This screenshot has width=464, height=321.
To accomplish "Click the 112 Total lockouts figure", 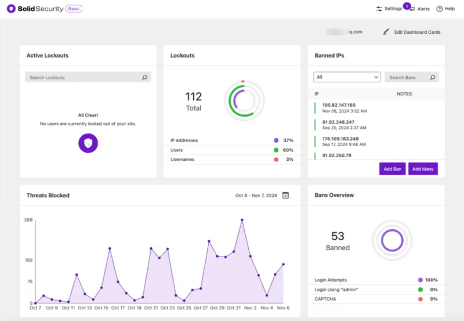I will click(x=194, y=101).
